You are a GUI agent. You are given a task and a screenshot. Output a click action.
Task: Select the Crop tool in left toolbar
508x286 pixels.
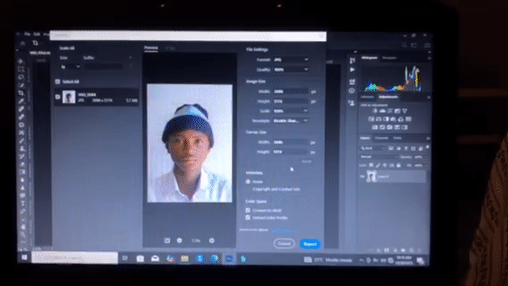(x=21, y=93)
